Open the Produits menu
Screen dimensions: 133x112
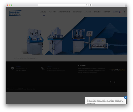click(52, 12)
